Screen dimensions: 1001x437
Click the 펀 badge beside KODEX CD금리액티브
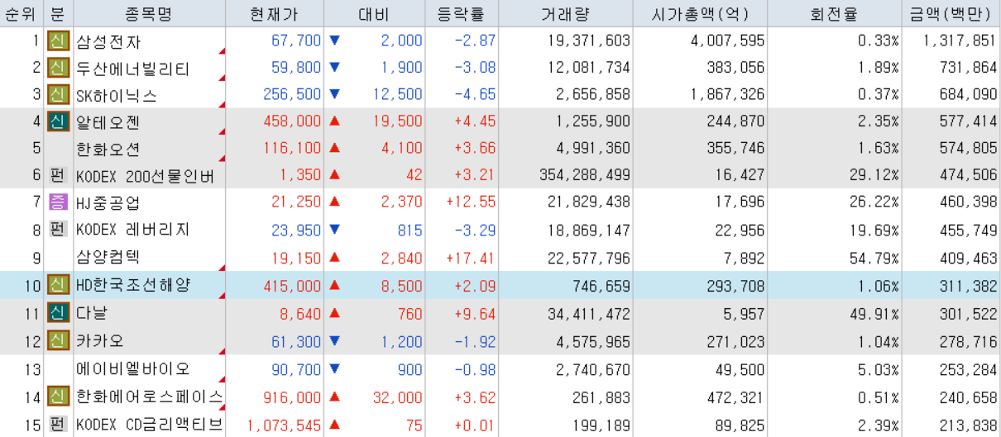tap(58, 425)
